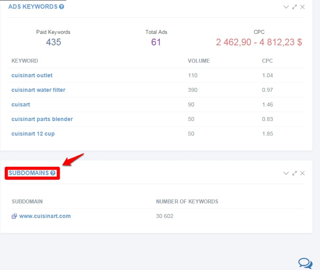Image resolution: width=320 pixels, height=270 pixels.
Task: Open the SUBDOMAINS panel title link
Action: tap(29, 173)
